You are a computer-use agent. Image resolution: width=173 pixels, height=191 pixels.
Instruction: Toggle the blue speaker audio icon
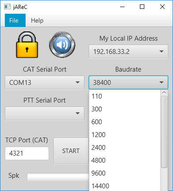(62, 45)
